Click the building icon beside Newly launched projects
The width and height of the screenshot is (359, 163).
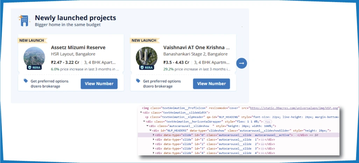[24, 21]
